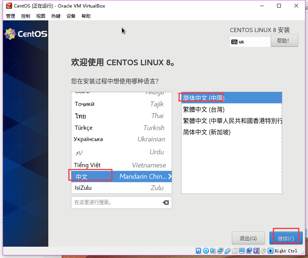This screenshot has height=258, width=308.
Task: Click the VirtualBox window title icon
Action: 9,6
